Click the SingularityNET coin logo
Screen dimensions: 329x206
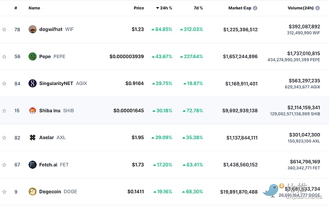pos(32,83)
